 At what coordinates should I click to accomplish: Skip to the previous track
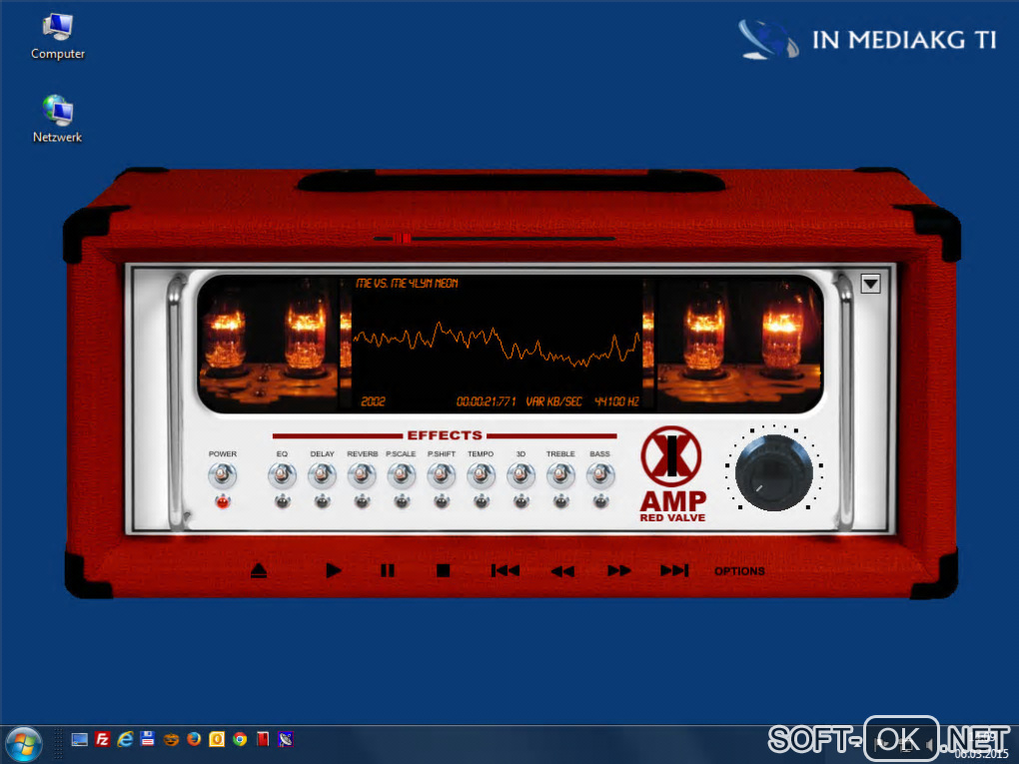coord(505,570)
